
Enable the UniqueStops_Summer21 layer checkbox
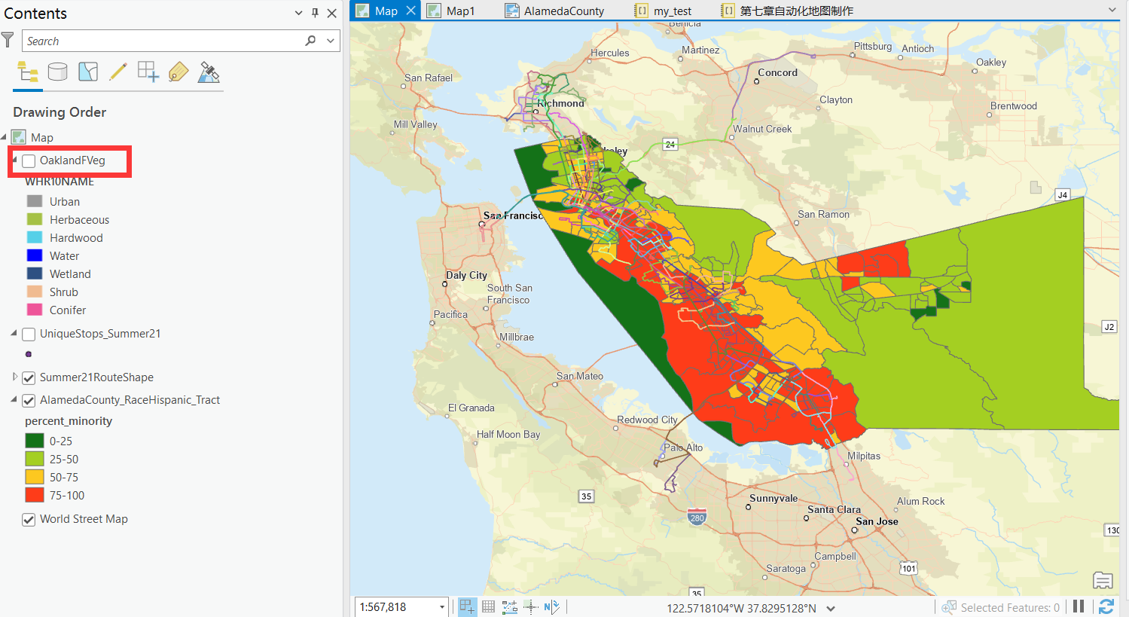tap(29, 334)
